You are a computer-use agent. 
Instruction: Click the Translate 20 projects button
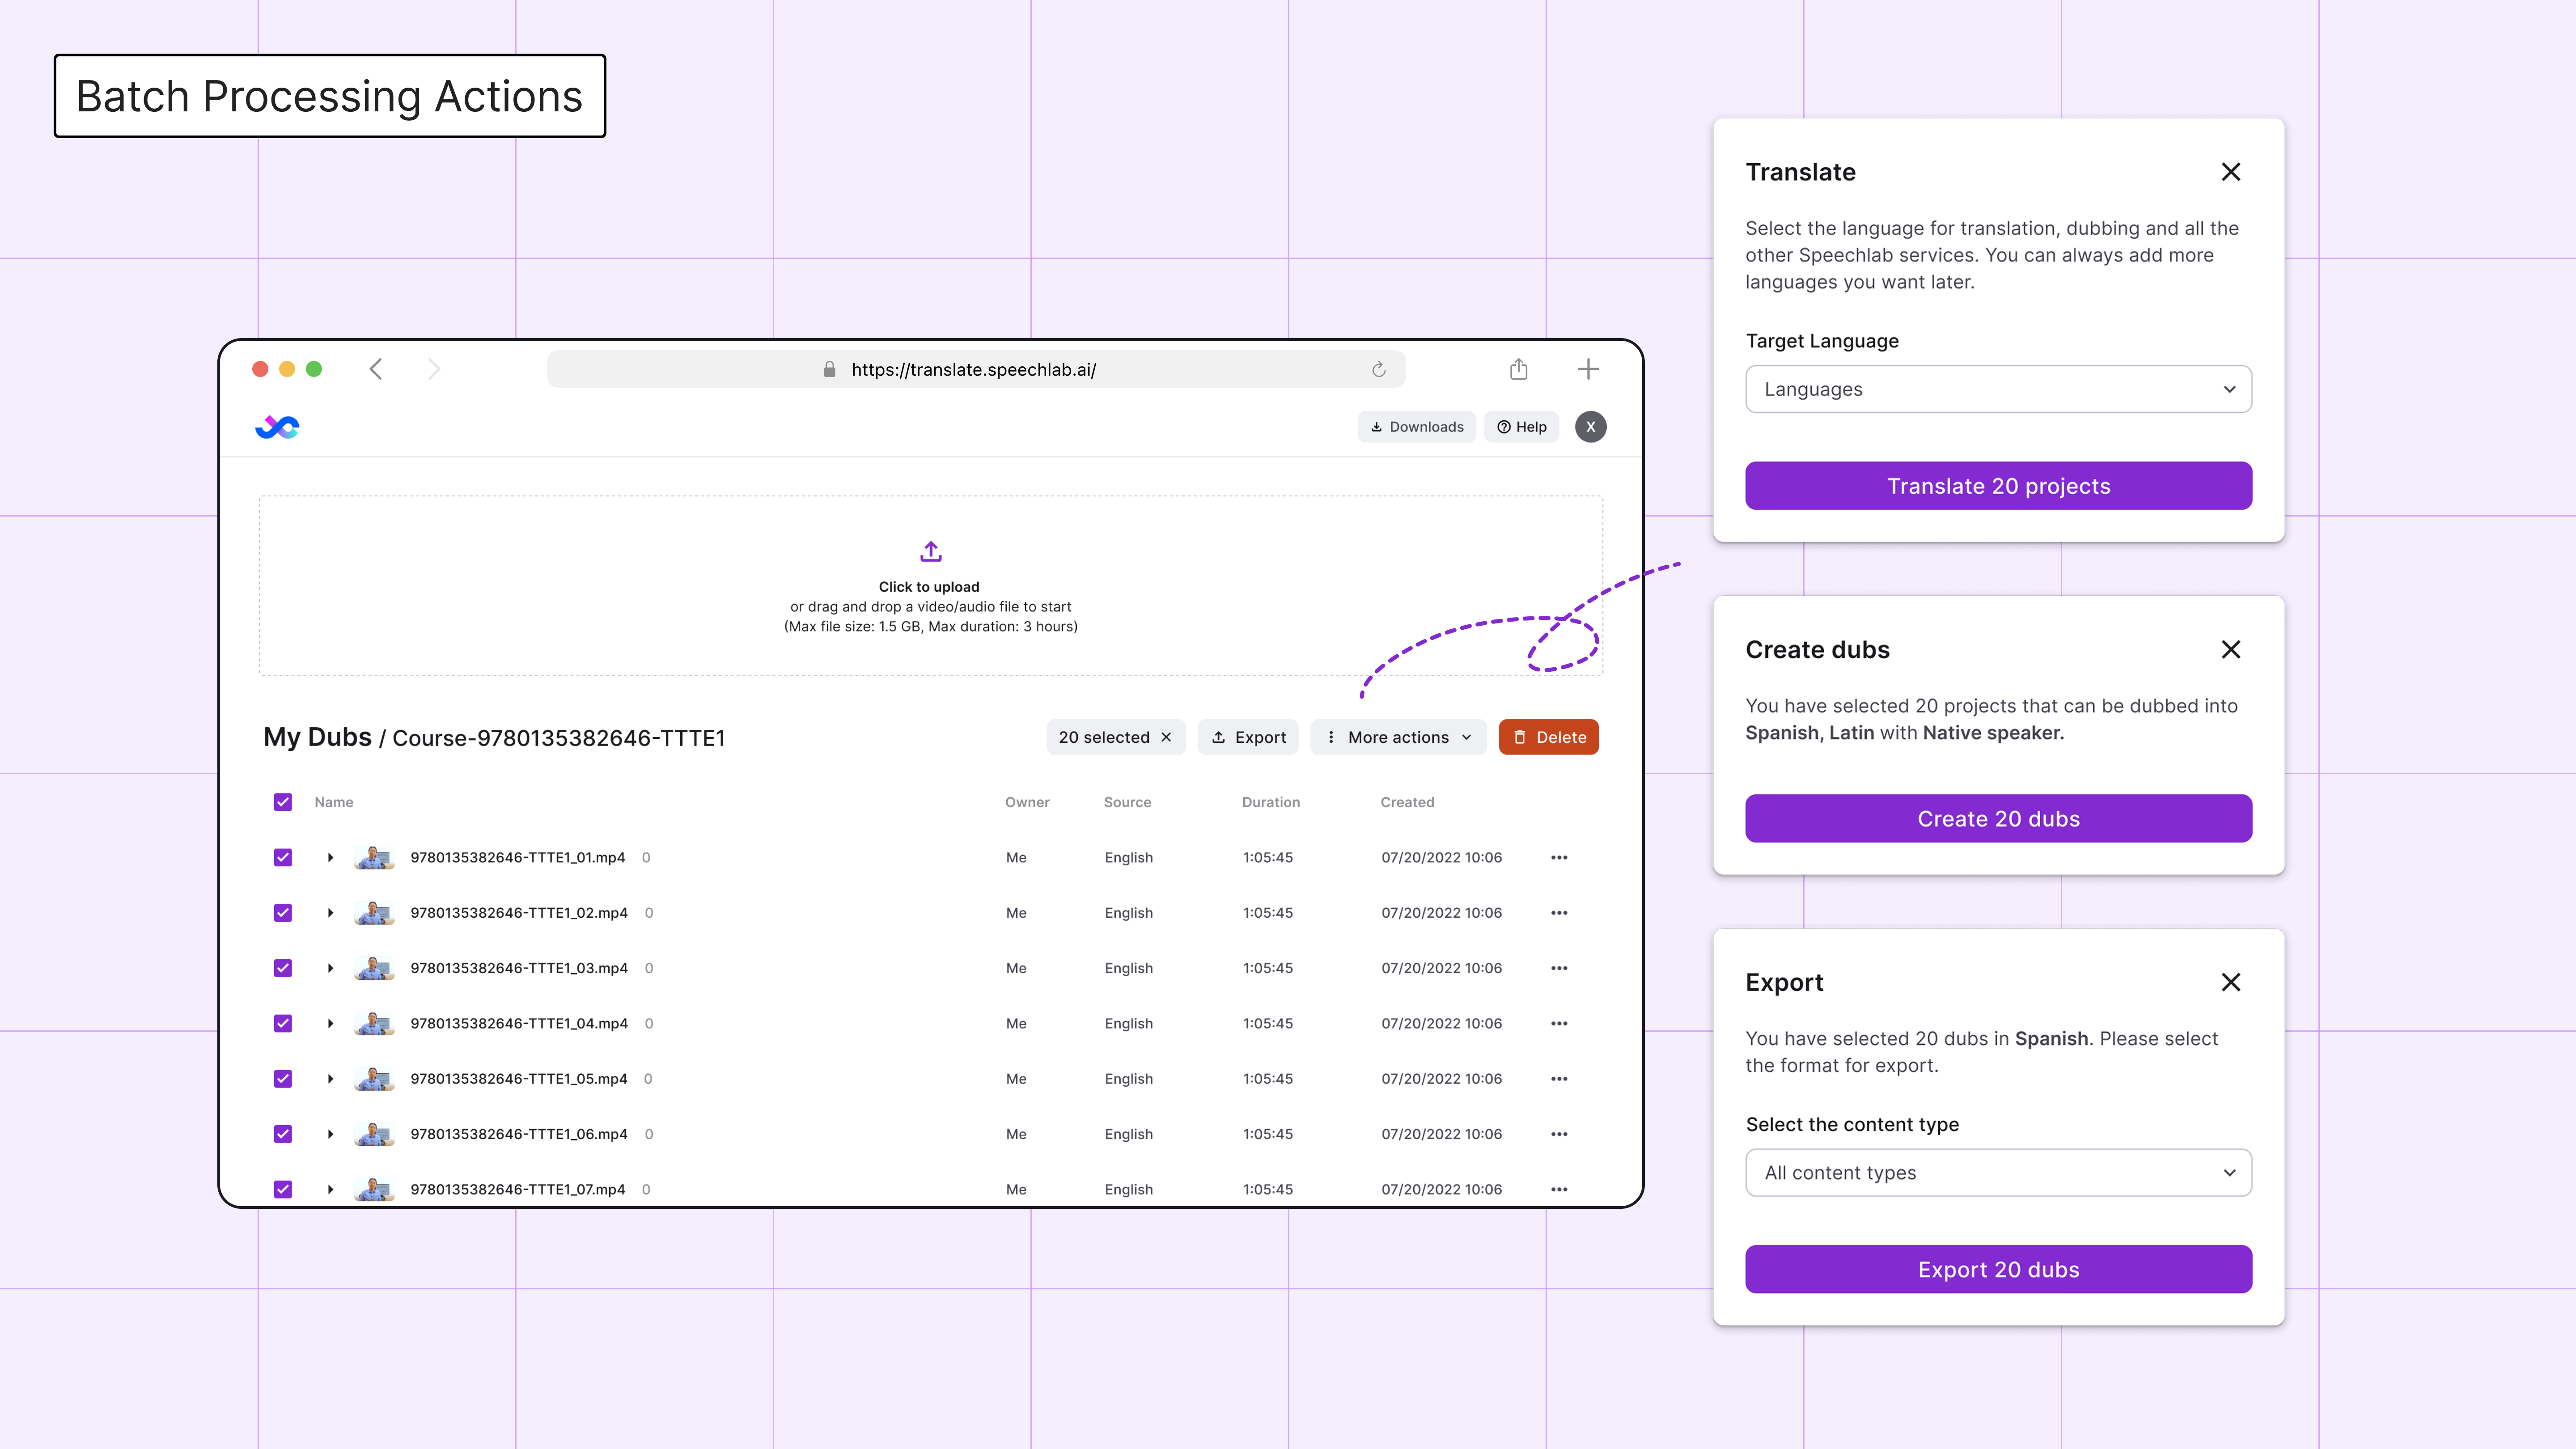1998,486
